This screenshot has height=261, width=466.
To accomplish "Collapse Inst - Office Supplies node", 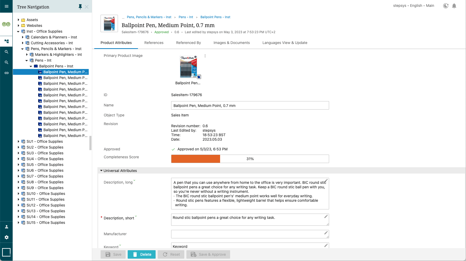I will tap(18, 31).
